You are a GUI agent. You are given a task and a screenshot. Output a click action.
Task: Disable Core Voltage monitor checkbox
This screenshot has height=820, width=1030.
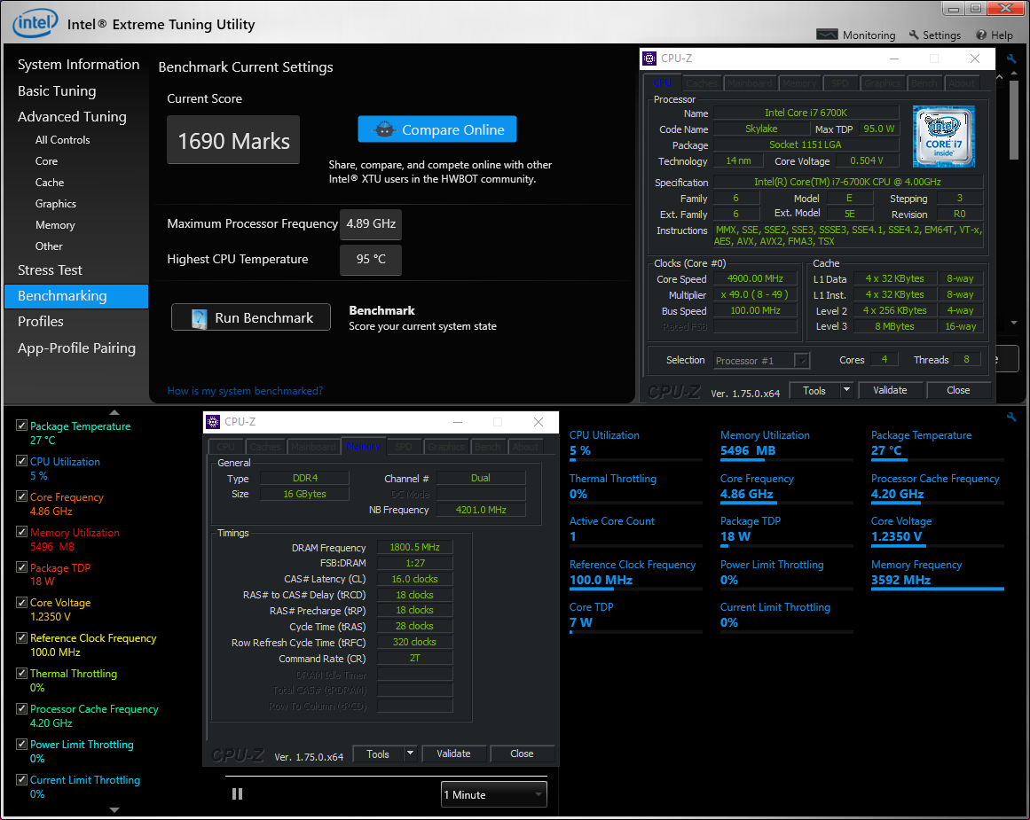pyautogui.click(x=21, y=602)
